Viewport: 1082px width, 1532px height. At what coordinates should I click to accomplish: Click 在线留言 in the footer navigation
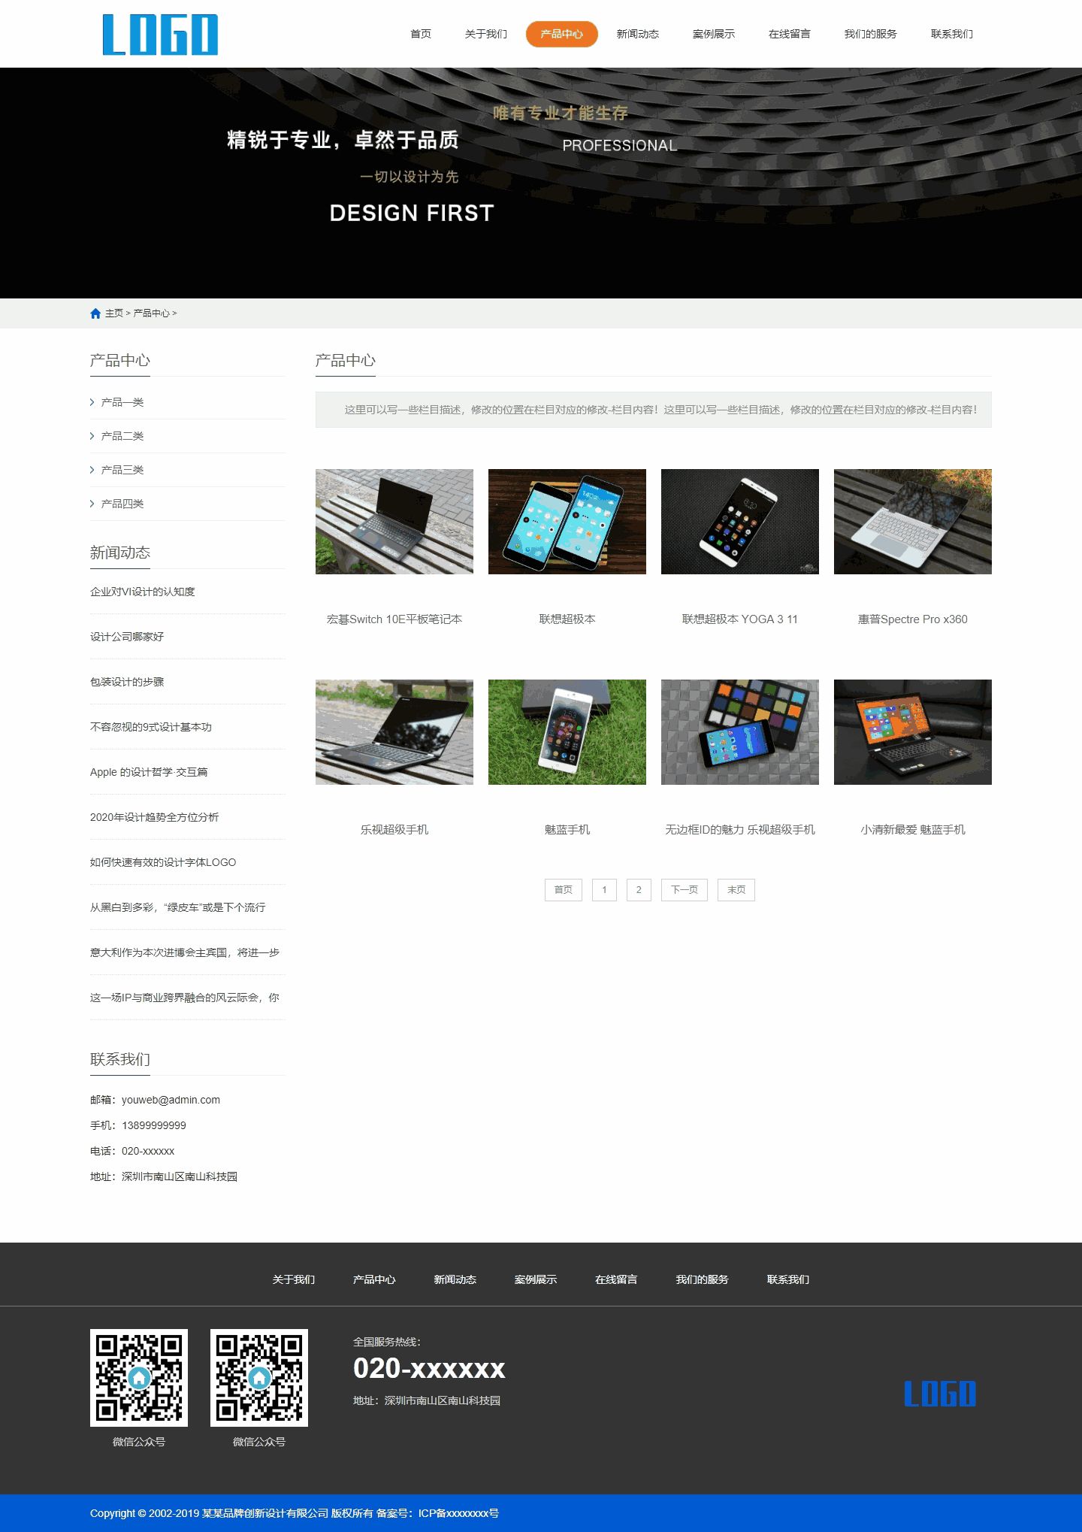click(x=615, y=1279)
